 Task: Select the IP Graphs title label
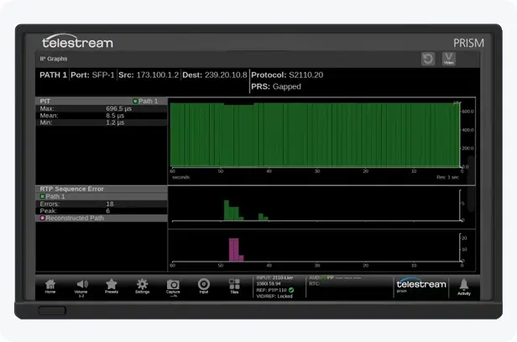click(54, 59)
